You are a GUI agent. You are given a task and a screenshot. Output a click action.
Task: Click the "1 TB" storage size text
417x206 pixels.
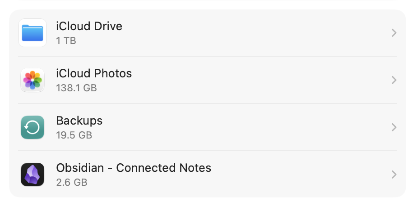tap(66, 40)
